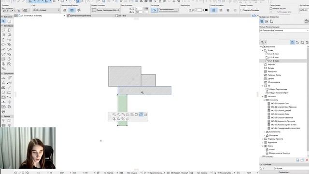Open 2. 2-й этаж in navigator
309x174 pixels.
(x=274, y=58)
